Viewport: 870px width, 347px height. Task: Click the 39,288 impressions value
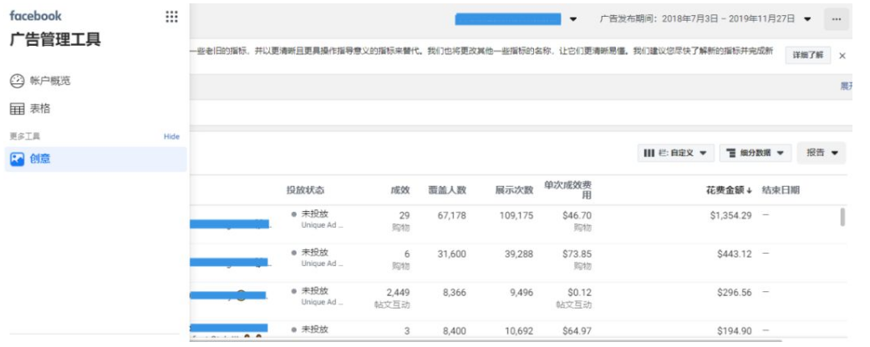tap(519, 254)
